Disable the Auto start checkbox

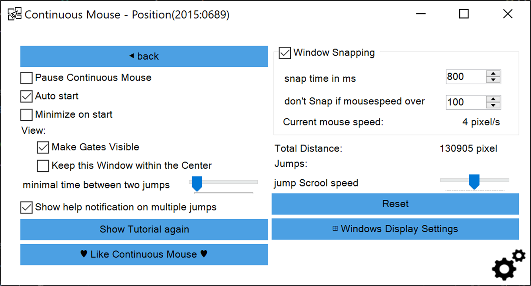[26, 96]
